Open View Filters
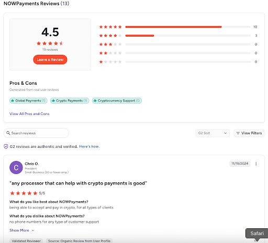 click(249, 133)
